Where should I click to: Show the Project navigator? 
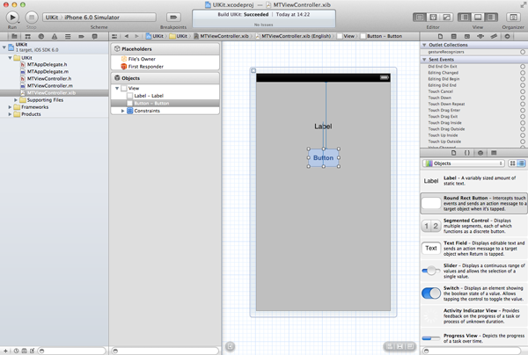[x=14, y=36]
